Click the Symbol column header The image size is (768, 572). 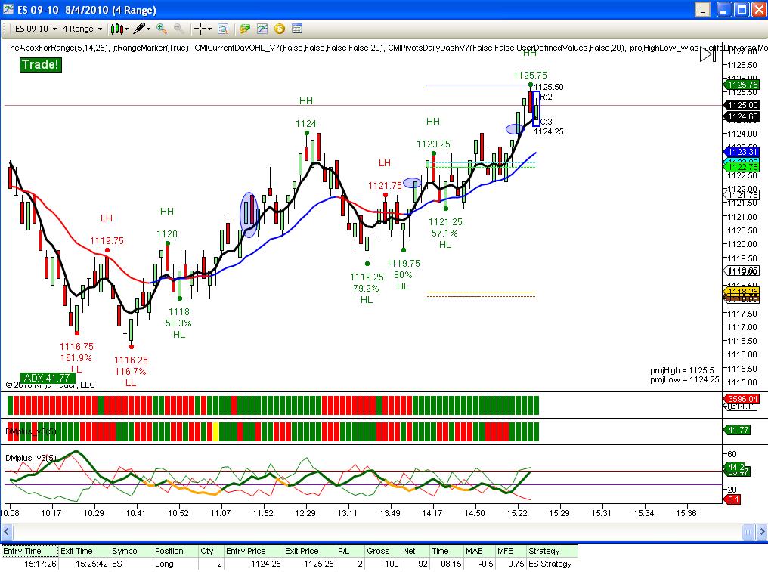click(x=132, y=551)
